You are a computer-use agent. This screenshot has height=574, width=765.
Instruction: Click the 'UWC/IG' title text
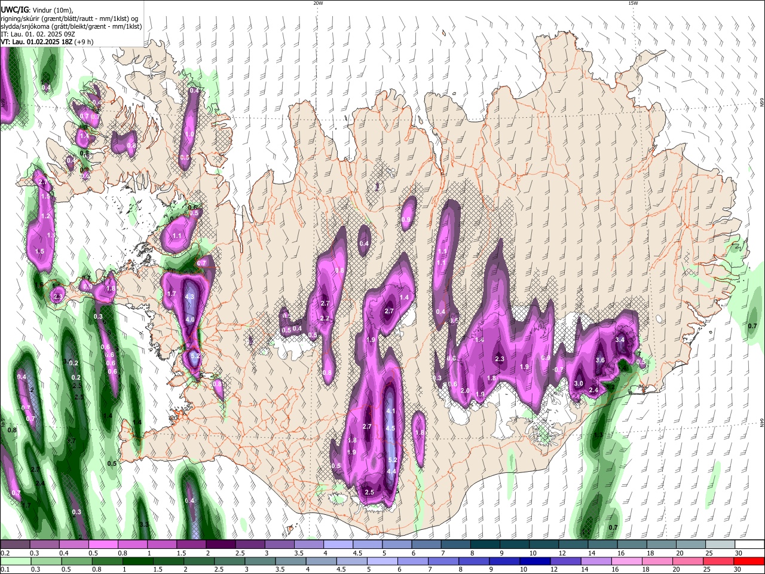point(15,10)
